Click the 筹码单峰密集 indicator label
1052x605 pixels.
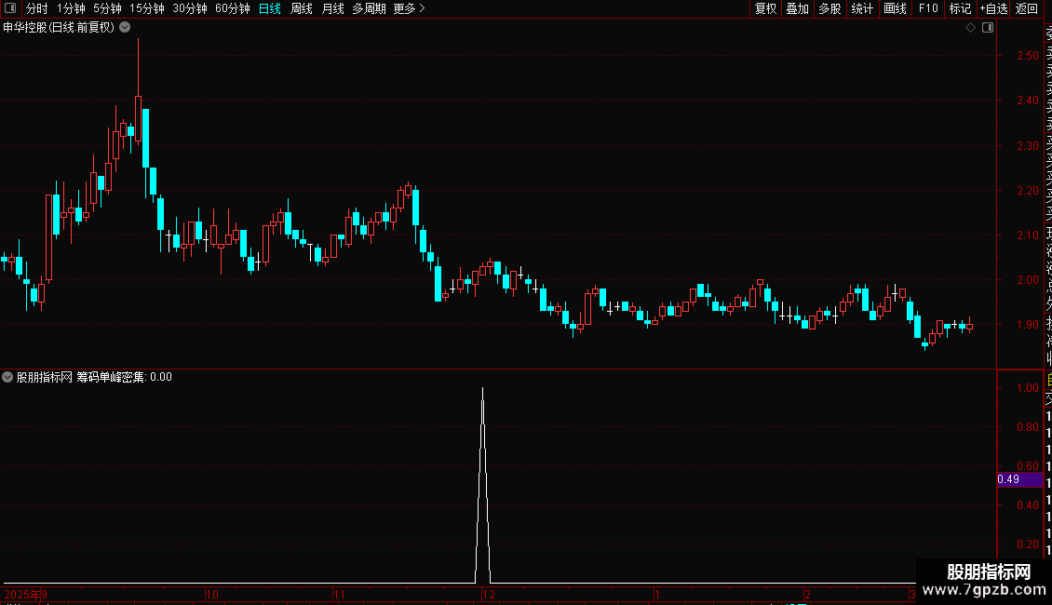(x=111, y=377)
